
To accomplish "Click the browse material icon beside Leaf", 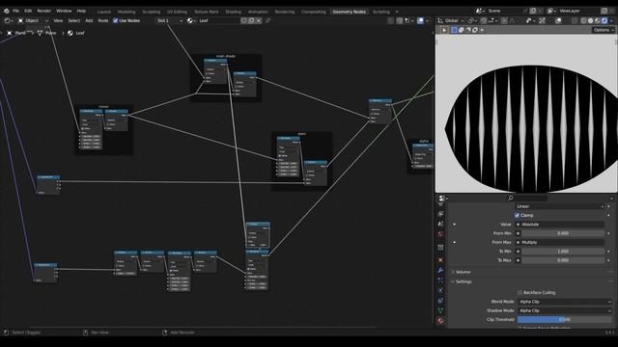I will (191, 20).
